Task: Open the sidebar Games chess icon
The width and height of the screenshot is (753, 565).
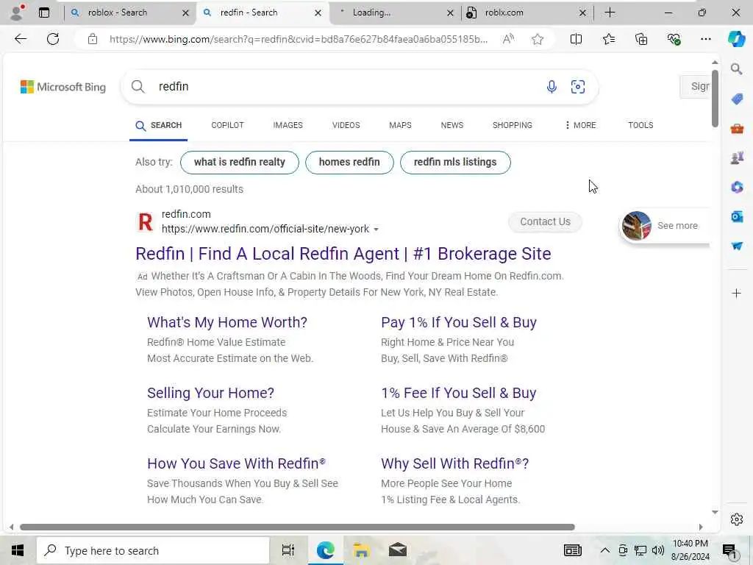Action: (737, 157)
